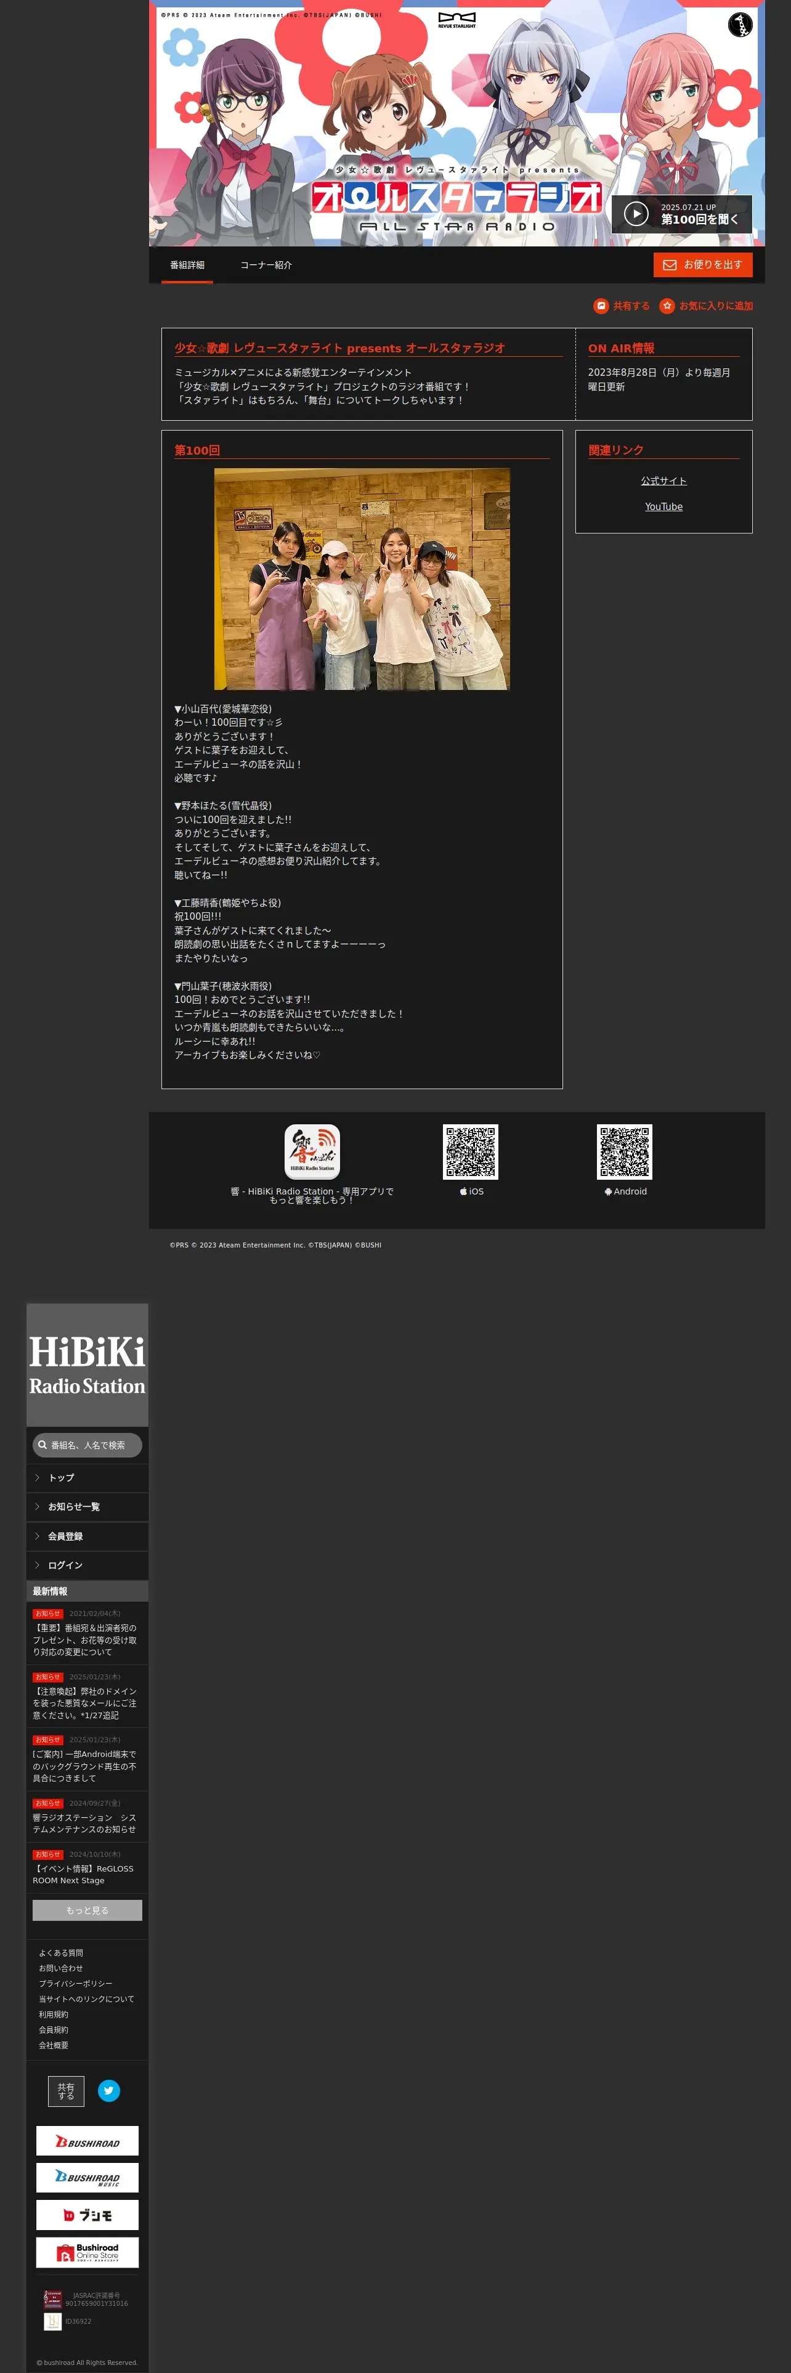Open お知らせ一覧 in the sidebar menu
This screenshot has height=2373, width=791.
tap(87, 1507)
